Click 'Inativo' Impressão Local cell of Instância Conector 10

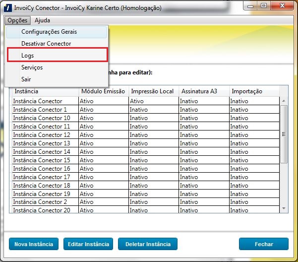(154, 118)
